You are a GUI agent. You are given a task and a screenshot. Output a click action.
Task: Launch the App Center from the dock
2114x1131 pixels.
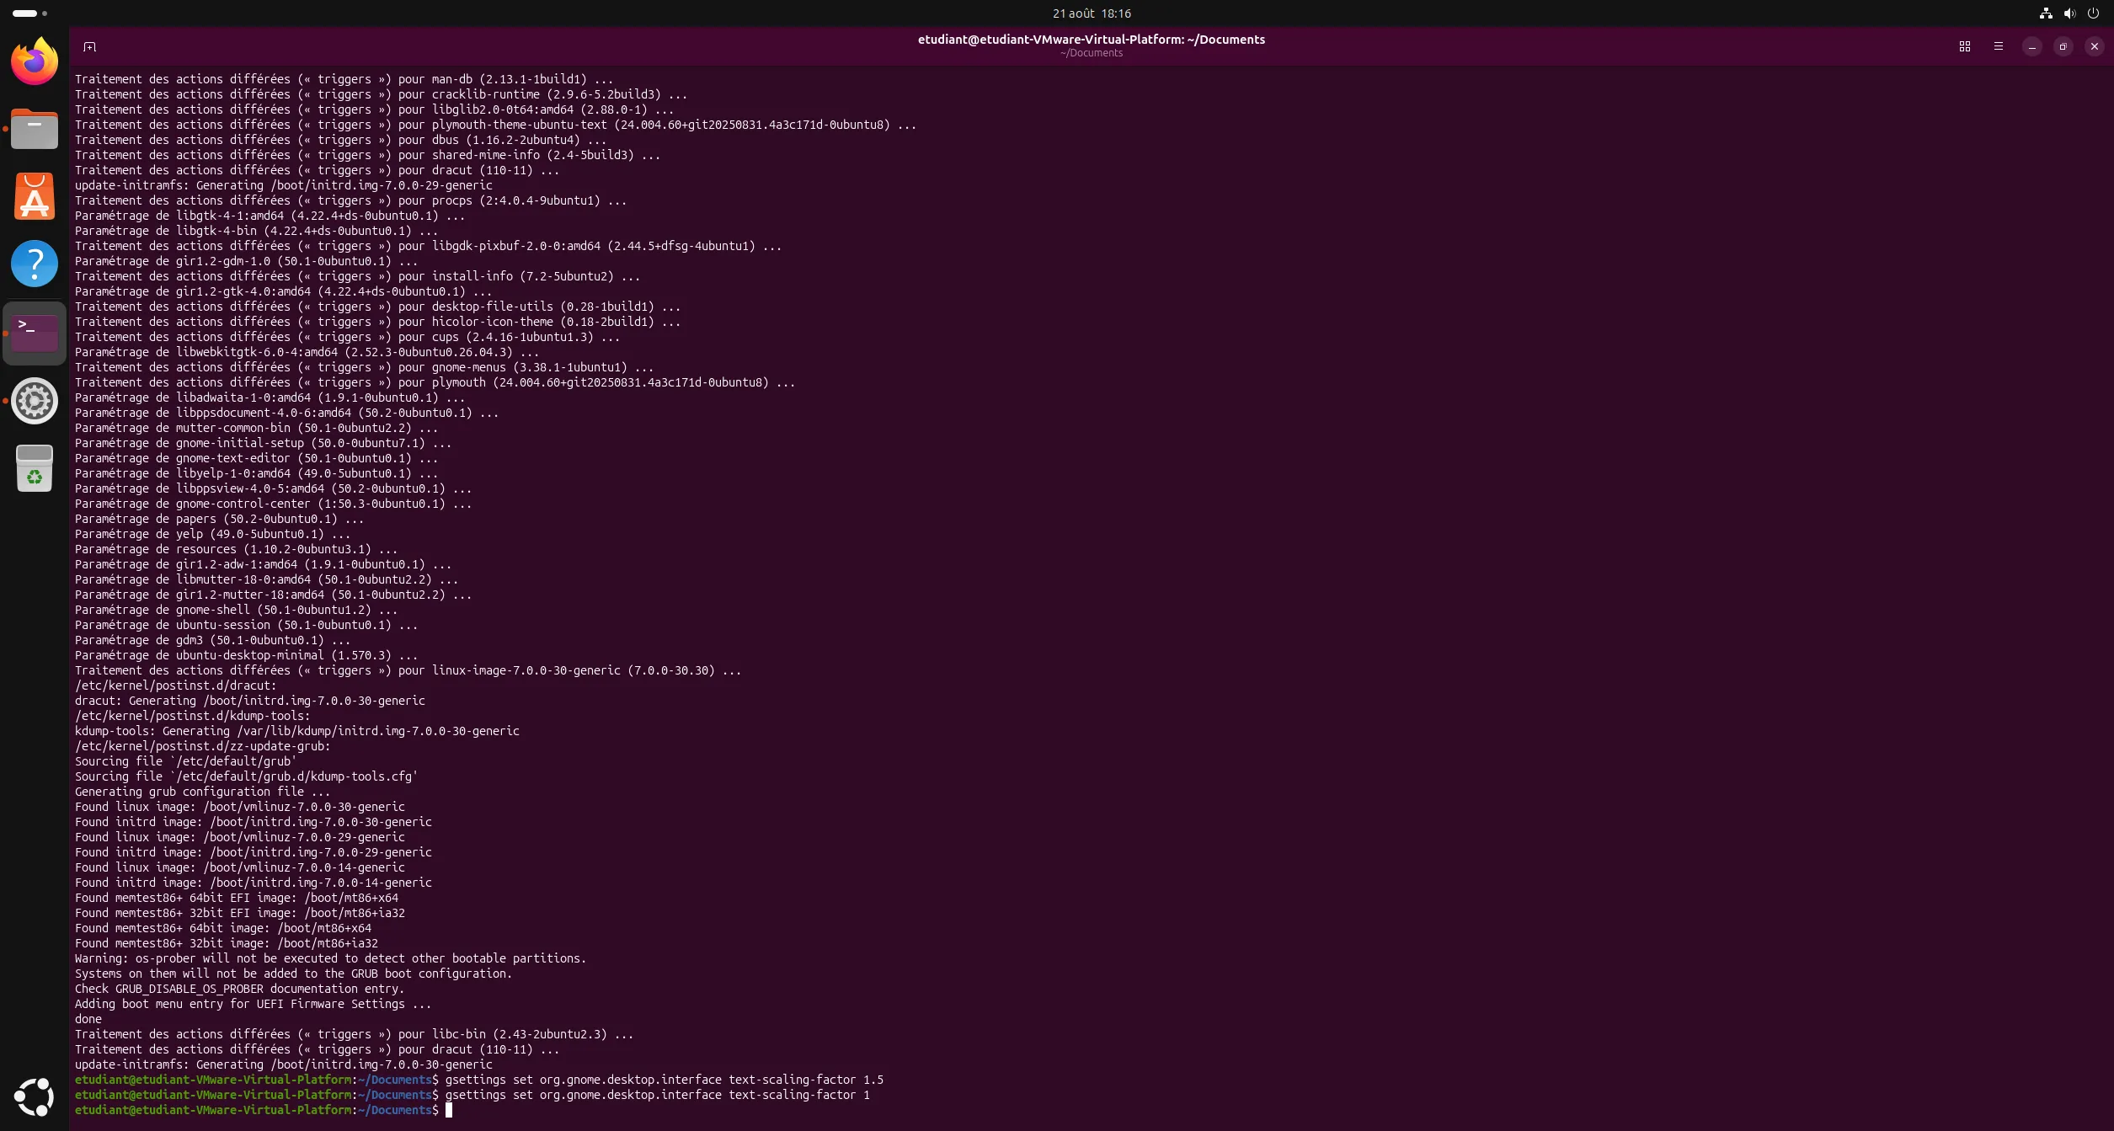point(35,196)
